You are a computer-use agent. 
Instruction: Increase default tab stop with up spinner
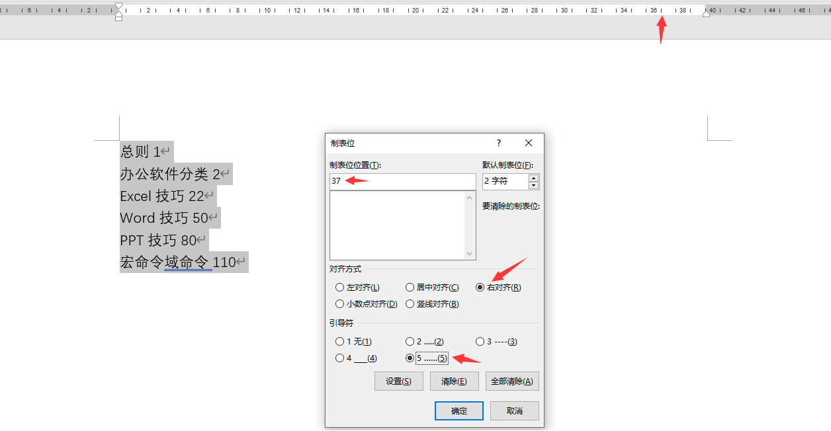(534, 177)
